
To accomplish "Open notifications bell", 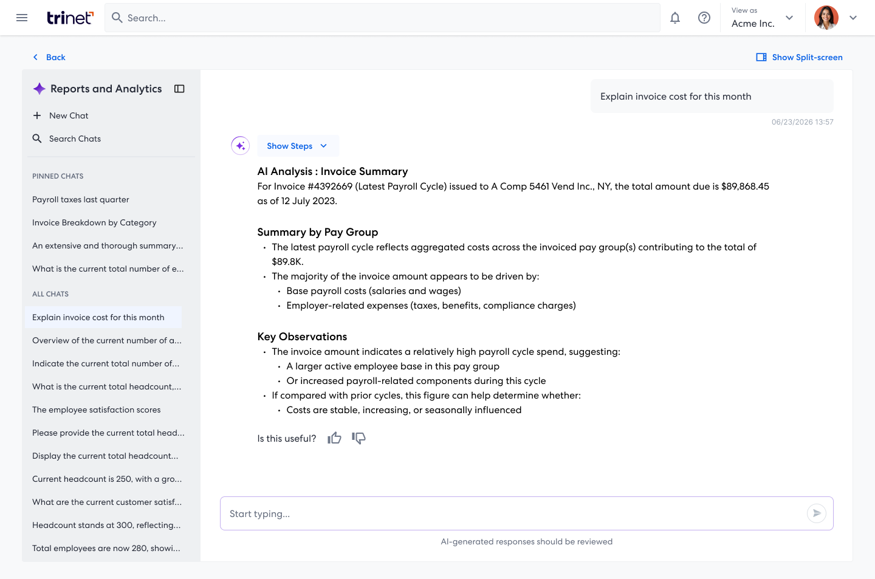I will click(675, 18).
